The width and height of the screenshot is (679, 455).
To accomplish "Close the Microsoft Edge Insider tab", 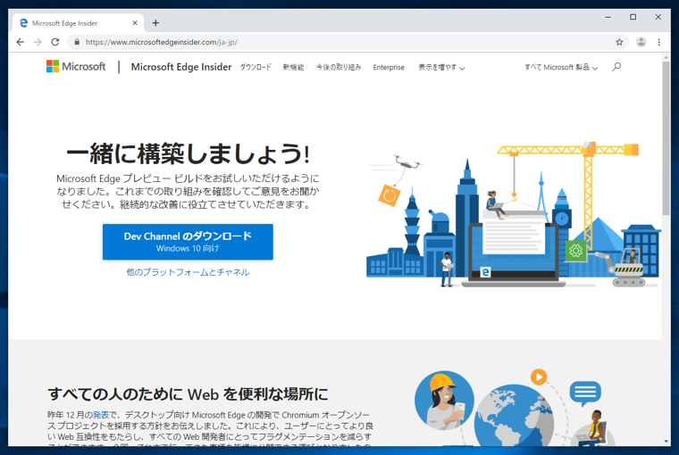I will (x=135, y=23).
